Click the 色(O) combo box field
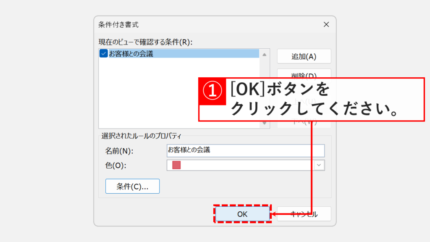Image resolution: width=430 pixels, height=242 pixels. (252, 165)
